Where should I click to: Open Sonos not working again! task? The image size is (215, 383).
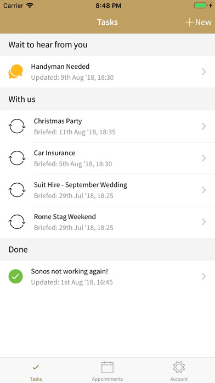107,276
